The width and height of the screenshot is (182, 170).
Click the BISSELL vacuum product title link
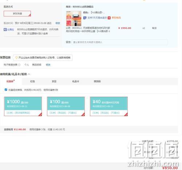[x=88, y=29]
